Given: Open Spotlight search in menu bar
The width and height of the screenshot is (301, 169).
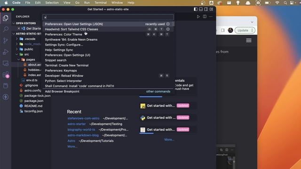Looking at the screenshot, I should (x=285, y=3).
